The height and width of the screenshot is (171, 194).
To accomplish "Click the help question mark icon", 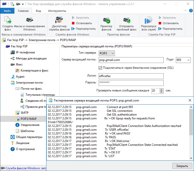I will [x=191, y=11].
